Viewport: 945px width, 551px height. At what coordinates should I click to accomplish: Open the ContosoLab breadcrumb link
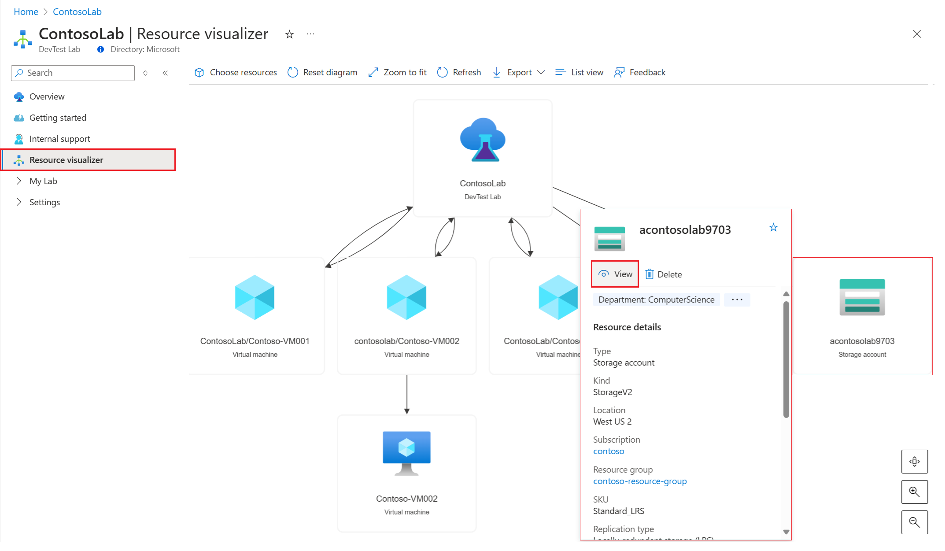point(77,12)
